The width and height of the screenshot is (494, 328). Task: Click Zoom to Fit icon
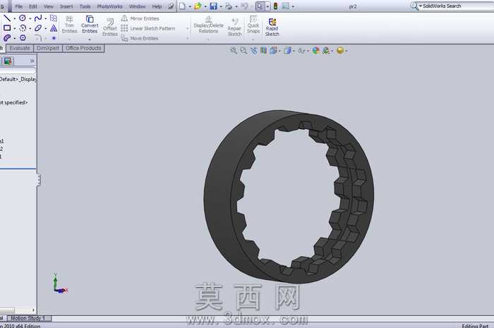(234, 50)
